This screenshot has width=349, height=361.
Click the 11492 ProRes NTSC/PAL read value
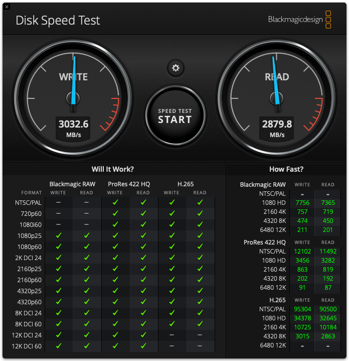point(328,252)
